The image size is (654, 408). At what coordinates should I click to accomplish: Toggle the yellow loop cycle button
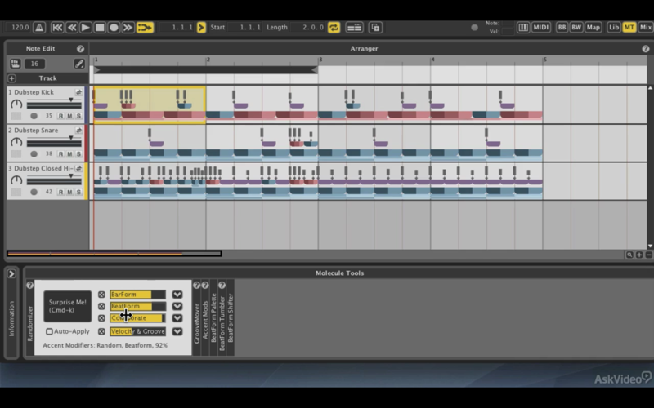point(334,28)
